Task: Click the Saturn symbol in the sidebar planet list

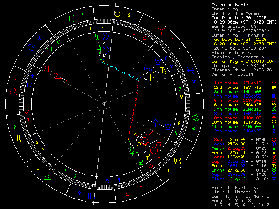Action: coord(273,165)
